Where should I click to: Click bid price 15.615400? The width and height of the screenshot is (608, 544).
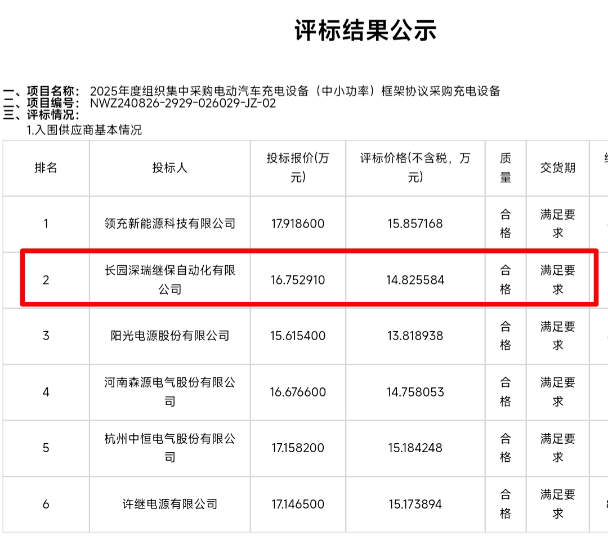pyautogui.click(x=298, y=336)
